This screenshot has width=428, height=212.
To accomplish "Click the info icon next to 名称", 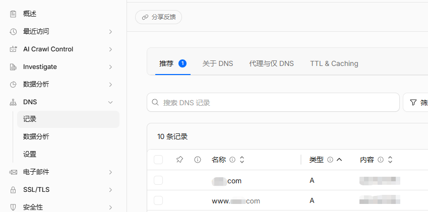I will pos(232,160).
